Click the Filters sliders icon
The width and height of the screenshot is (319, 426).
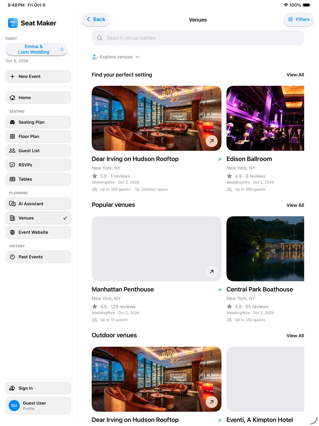tap(290, 19)
